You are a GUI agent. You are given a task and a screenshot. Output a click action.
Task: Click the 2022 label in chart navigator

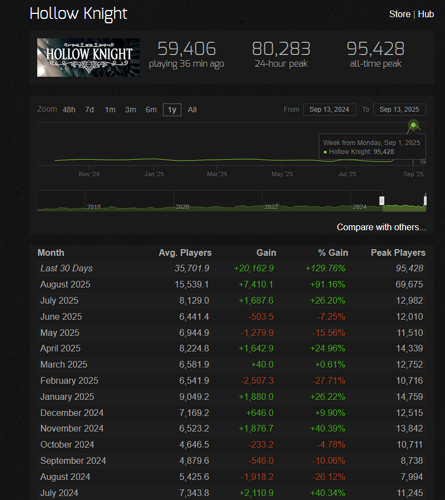click(x=271, y=207)
